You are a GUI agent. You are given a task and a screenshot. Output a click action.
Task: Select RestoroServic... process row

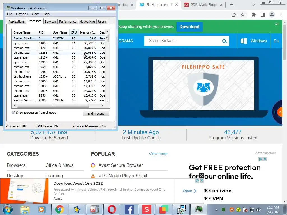pyautogui.click(x=58, y=100)
